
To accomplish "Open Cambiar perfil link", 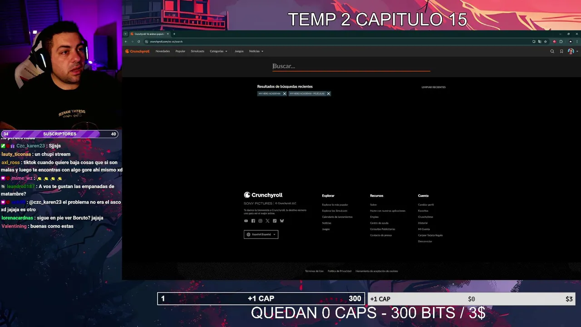I will [426, 205].
